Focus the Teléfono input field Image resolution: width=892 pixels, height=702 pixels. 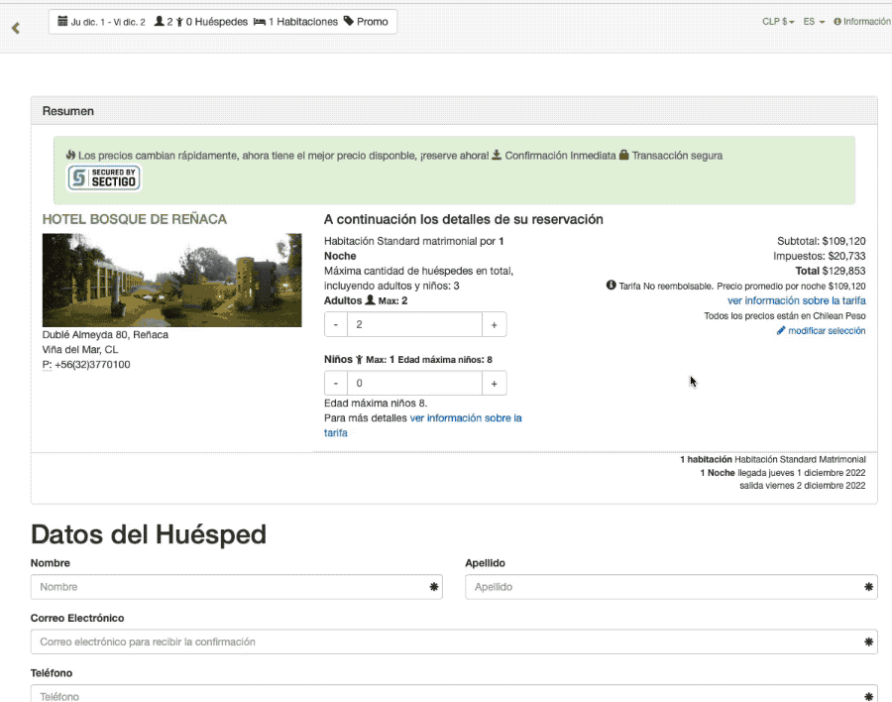454,695
